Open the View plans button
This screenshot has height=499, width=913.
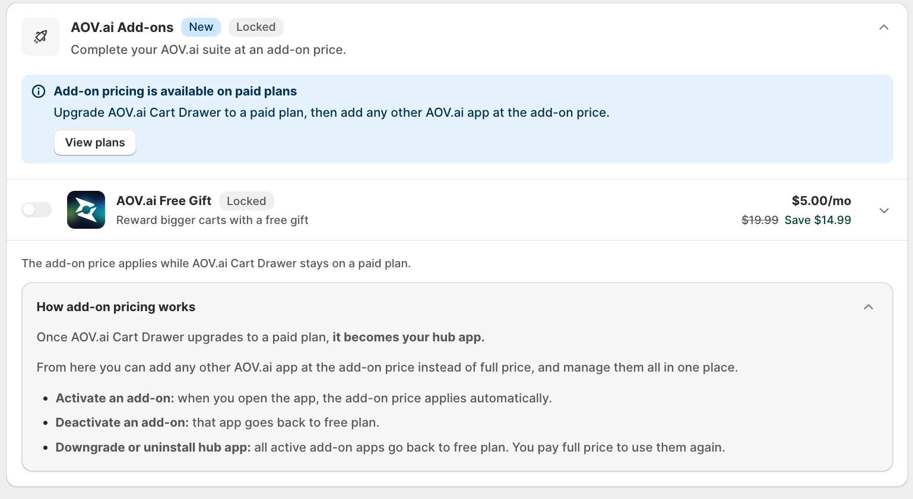(95, 142)
